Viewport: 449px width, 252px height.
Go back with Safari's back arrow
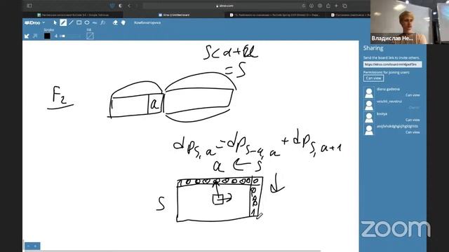129,6
